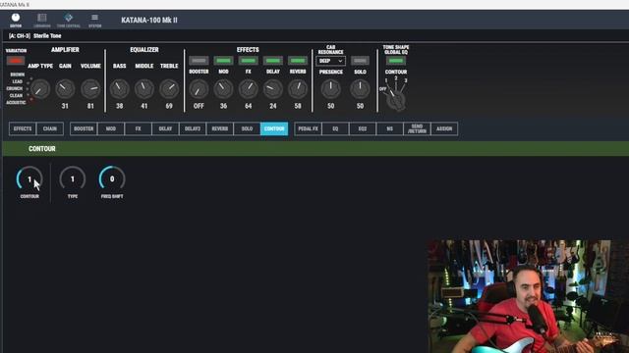Click the FX level knob

pyautogui.click(x=249, y=89)
